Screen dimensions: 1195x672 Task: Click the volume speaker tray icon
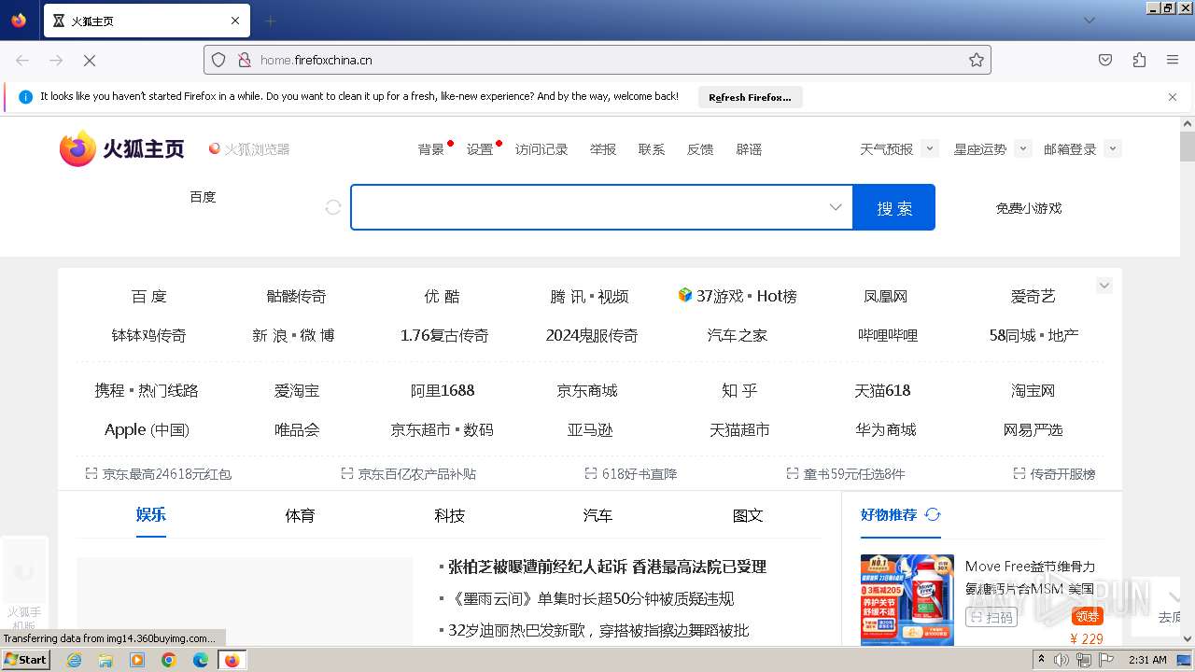(x=1061, y=660)
